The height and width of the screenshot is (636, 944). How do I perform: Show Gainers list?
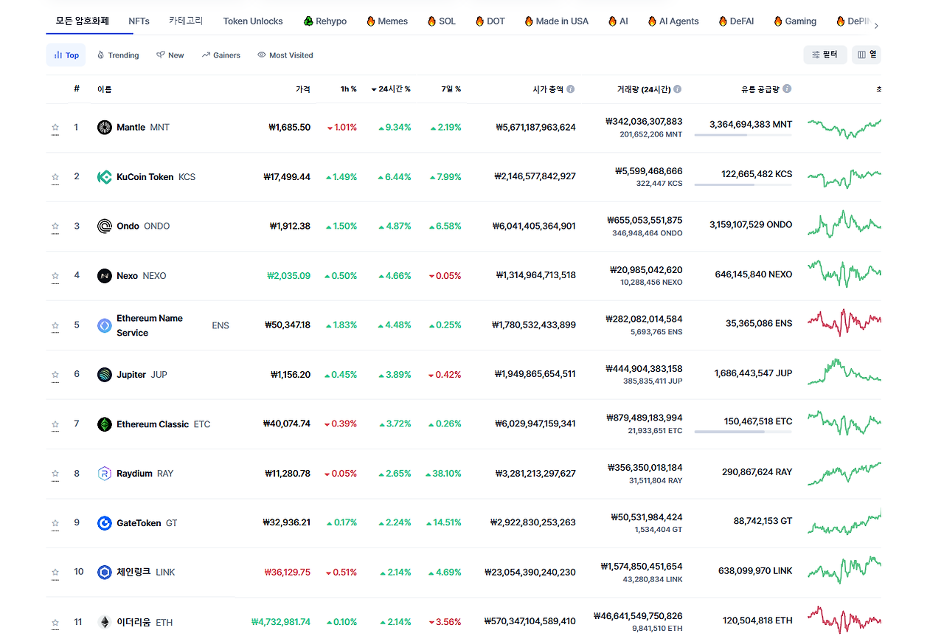click(x=221, y=55)
